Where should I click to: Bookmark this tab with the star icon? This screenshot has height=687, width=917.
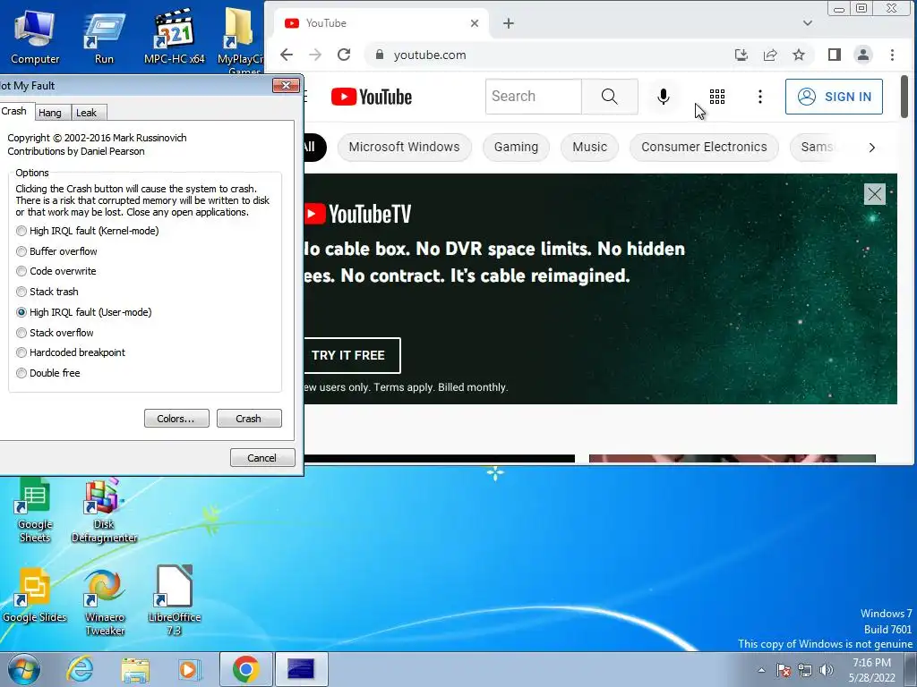[799, 55]
